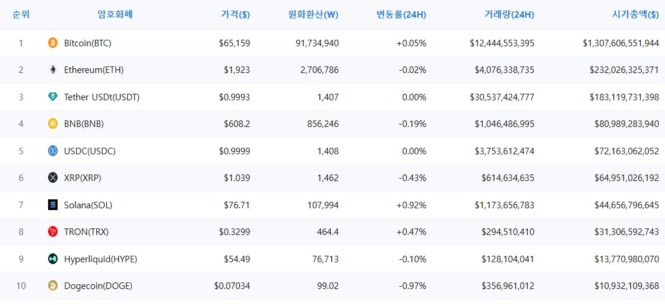
Task: Sort by the 순위 column header
Action: [x=21, y=15]
